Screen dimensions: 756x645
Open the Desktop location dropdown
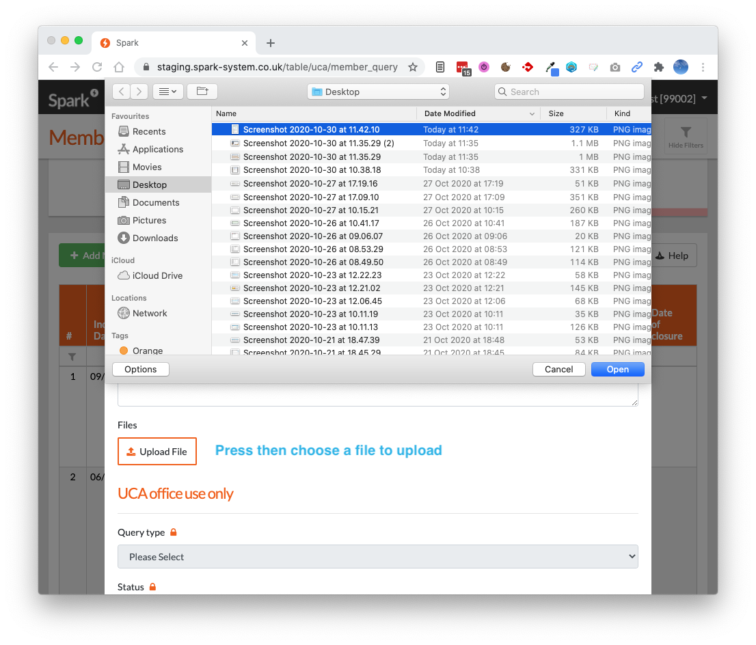(378, 92)
